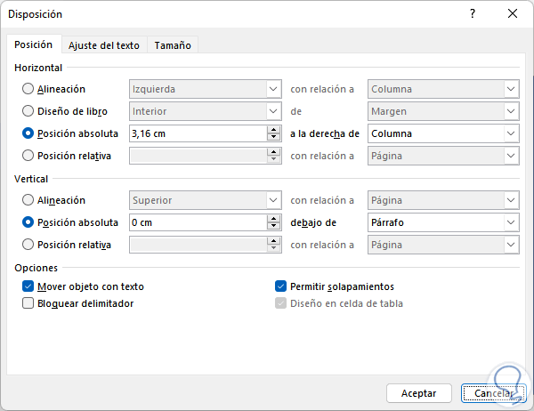Toggle Permitir solapamientos checkbox
This screenshot has width=534, height=411.
pyautogui.click(x=281, y=286)
